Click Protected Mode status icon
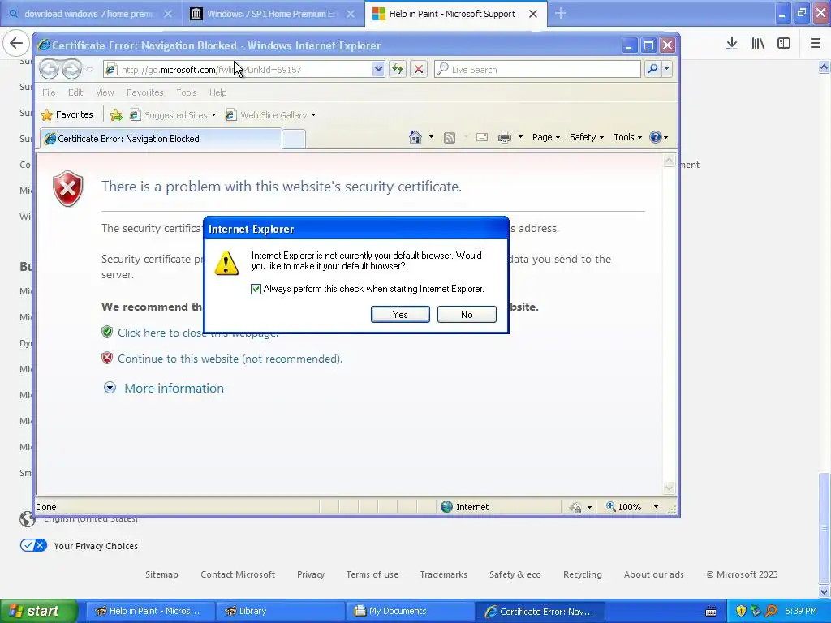 pos(575,508)
